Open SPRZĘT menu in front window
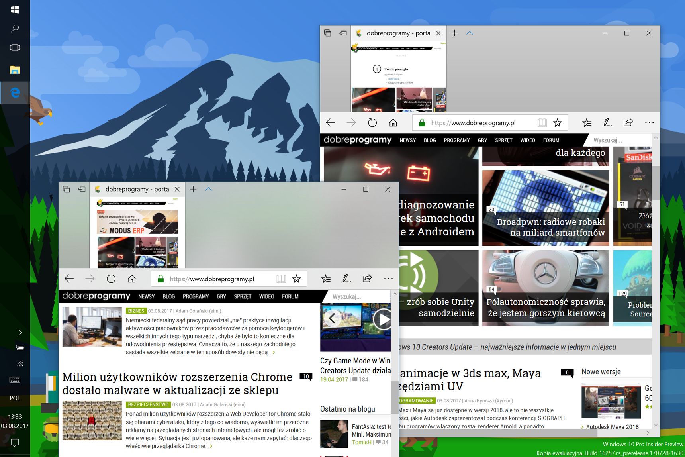 (243, 296)
